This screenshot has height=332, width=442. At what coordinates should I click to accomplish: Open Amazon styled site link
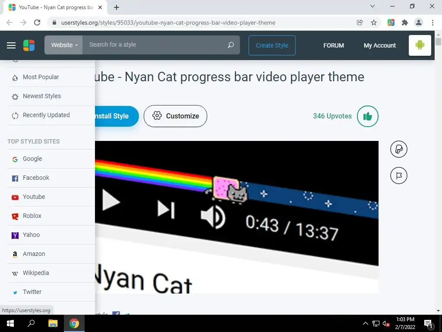(51, 254)
